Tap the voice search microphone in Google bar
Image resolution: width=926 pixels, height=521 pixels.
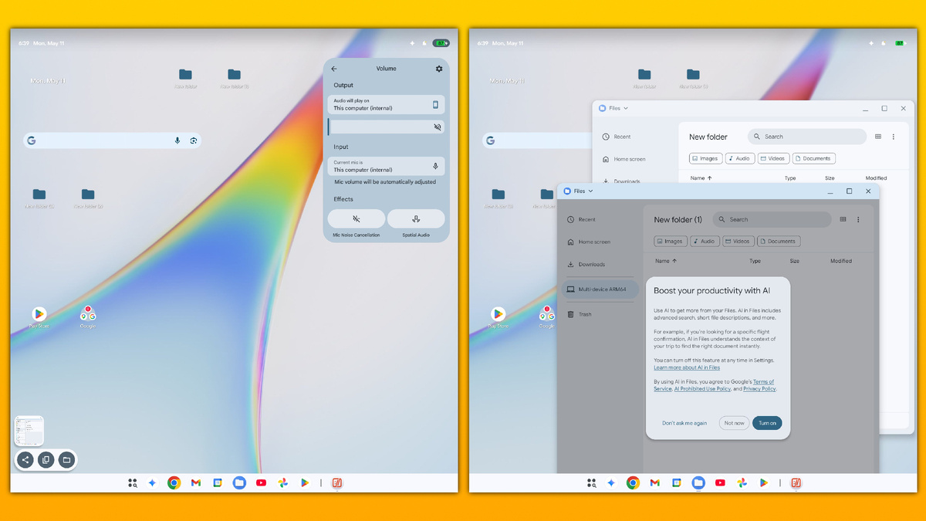click(x=177, y=140)
